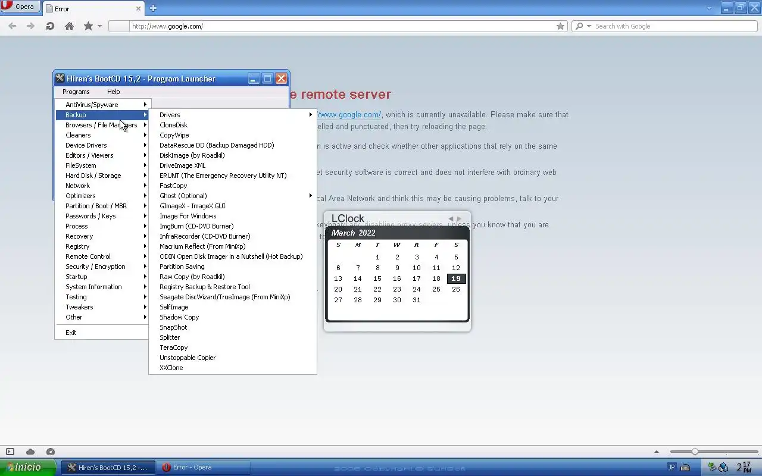
Task: Expand the Security / Encryption submenu
Action: tap(102, 267)
